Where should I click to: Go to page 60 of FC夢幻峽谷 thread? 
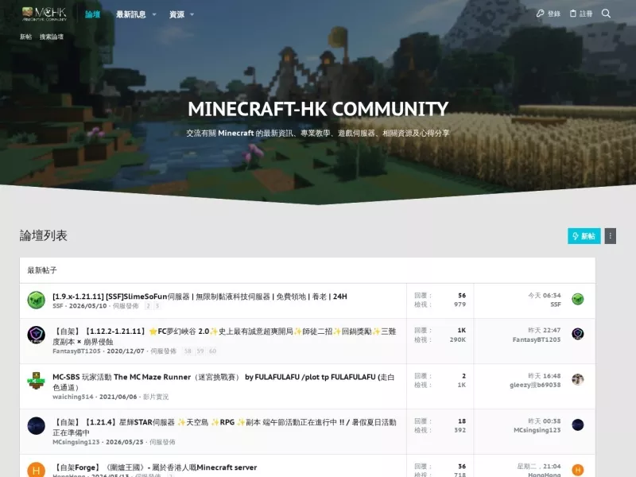coord(212,351)
